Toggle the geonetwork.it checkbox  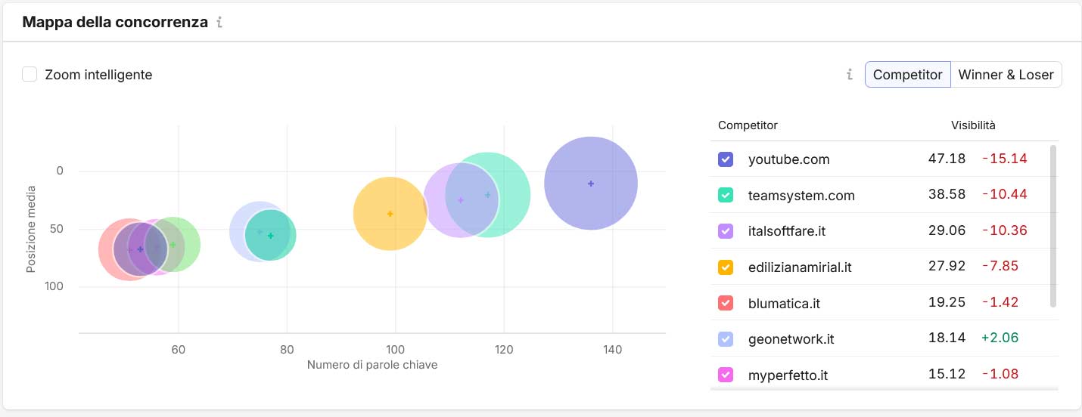(725, 339)
